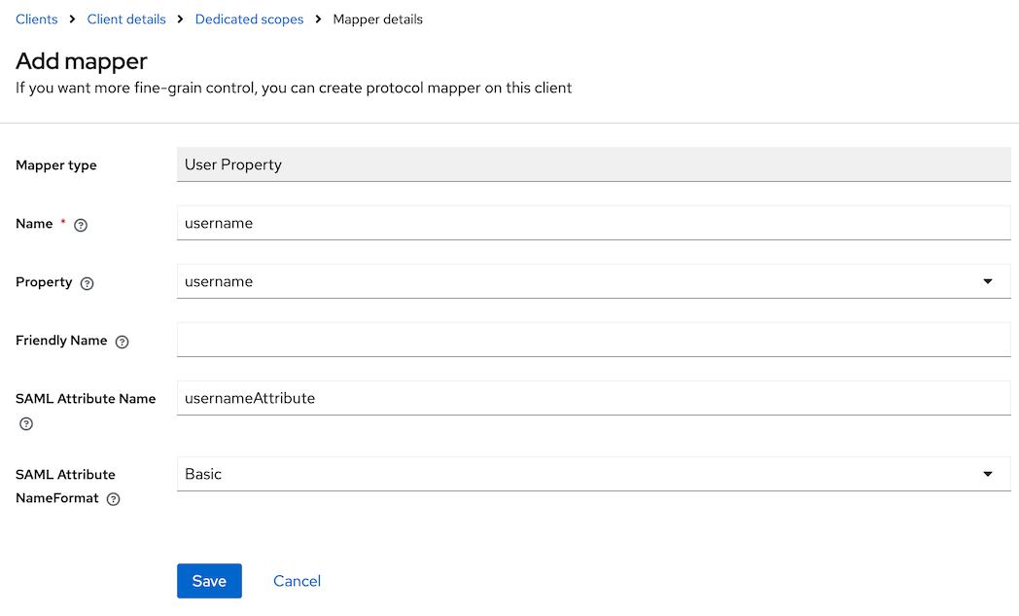Click the Mapper details breadcrumb item
Viewport: 1019px width, 616px height.
(x=377, y=19)
